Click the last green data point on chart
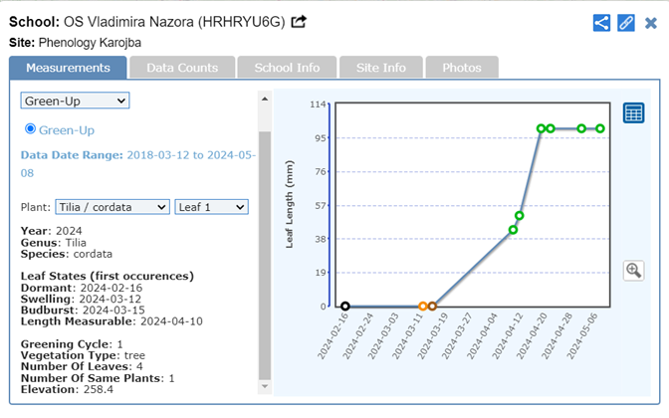This screenshot has width=669, height=418. [600, 128]
